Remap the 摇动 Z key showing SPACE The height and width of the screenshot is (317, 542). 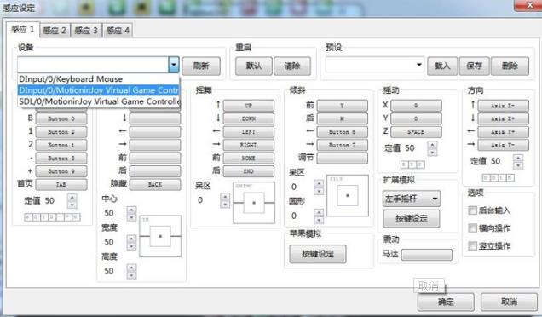click(x=416, y=132)
